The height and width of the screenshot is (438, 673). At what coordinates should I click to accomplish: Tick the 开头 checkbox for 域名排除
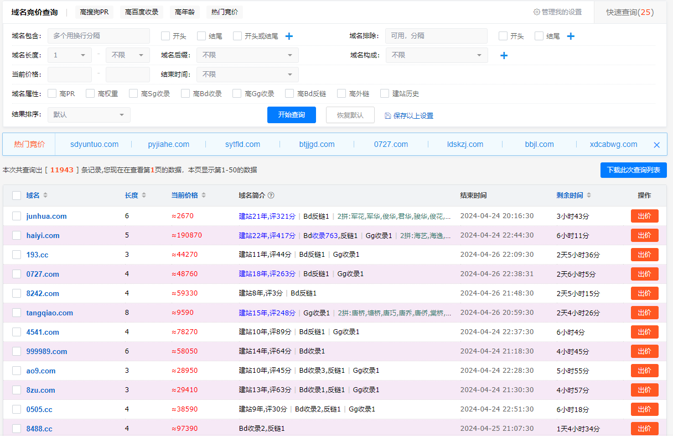tap(503, 36)
